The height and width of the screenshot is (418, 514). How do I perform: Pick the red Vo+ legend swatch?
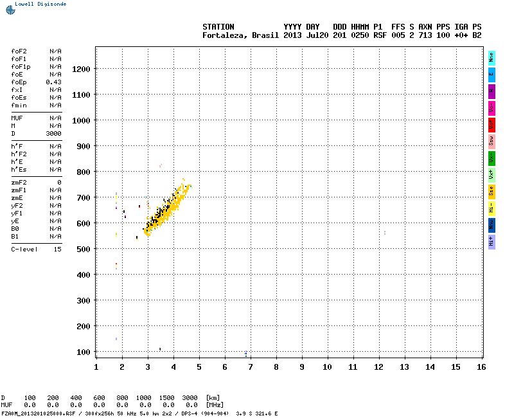click(x=492, y=125)
